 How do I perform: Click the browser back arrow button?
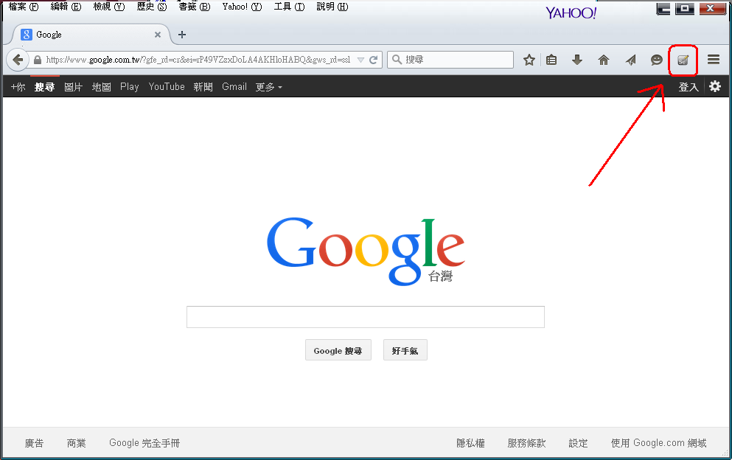click(x=17, y=60)
